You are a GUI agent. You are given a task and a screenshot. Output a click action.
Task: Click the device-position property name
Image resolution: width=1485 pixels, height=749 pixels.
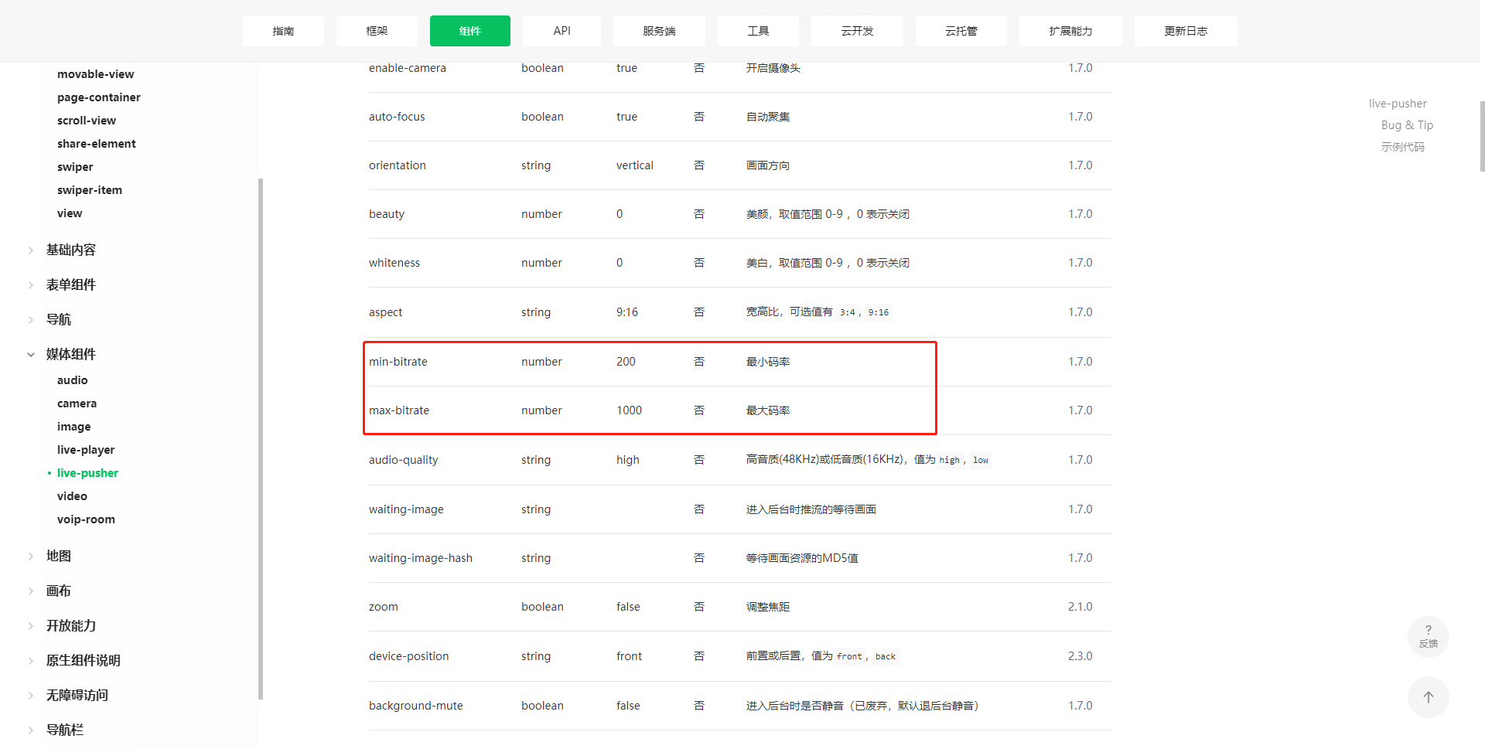point(409,656)
